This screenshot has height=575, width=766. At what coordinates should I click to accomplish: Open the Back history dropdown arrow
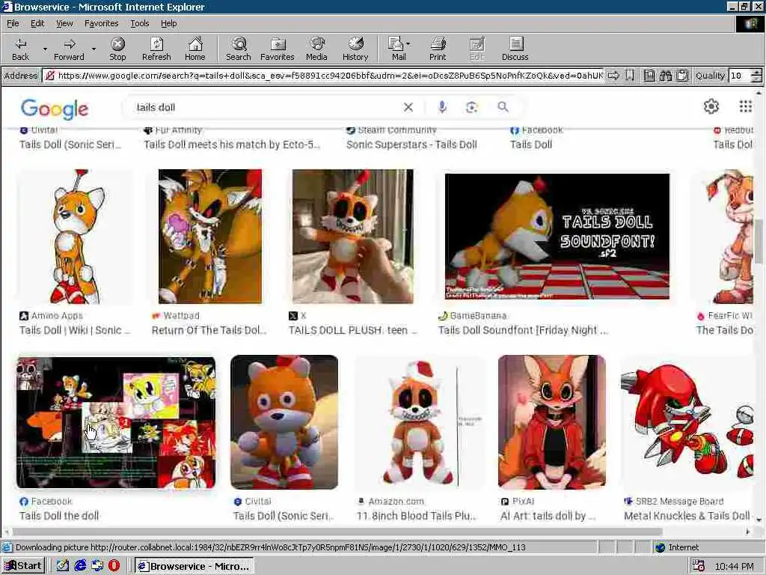click(x=45, y=49)
